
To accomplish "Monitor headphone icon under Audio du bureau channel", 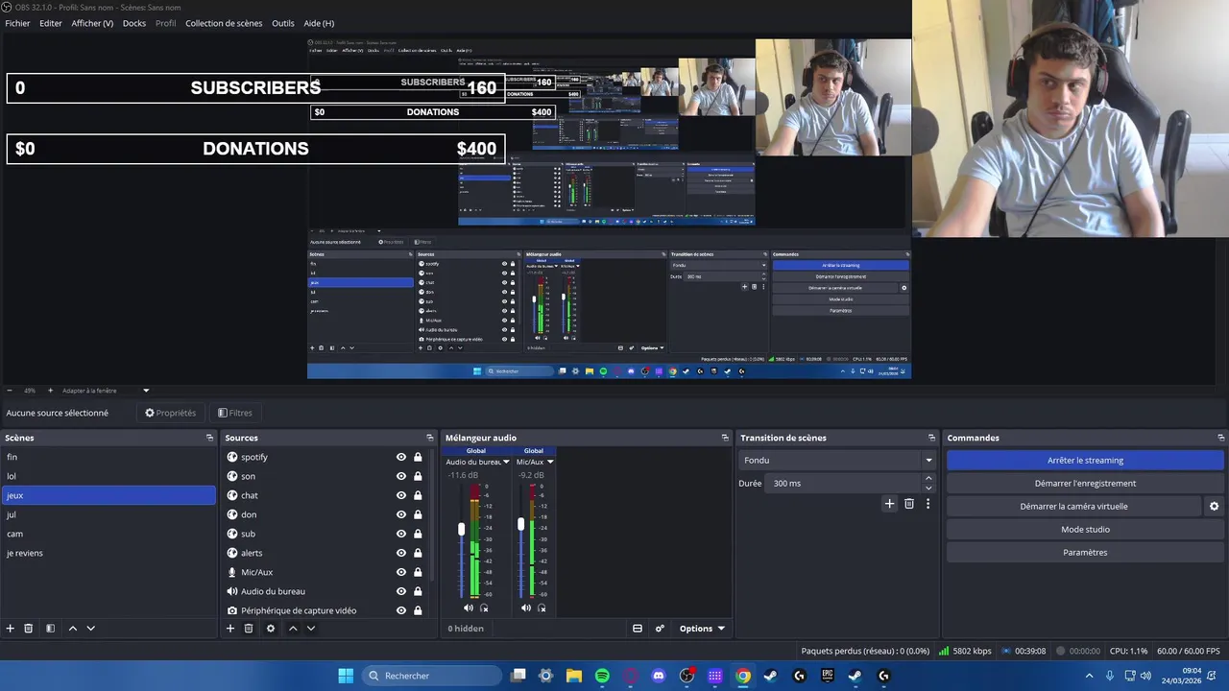I will pyautogui.click(x=484, y=608).
